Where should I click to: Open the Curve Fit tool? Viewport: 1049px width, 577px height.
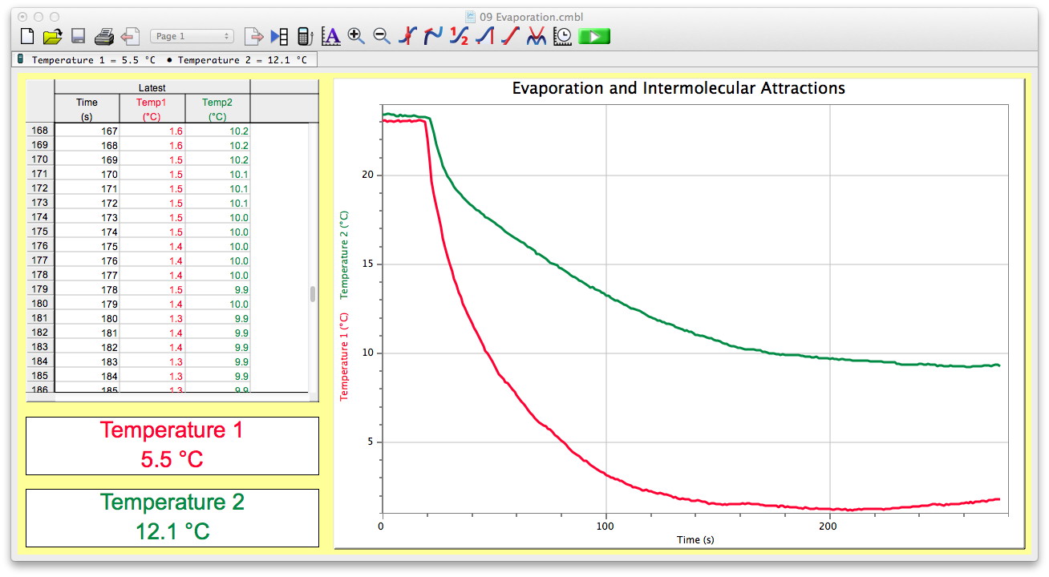click(x=536, y=36)
